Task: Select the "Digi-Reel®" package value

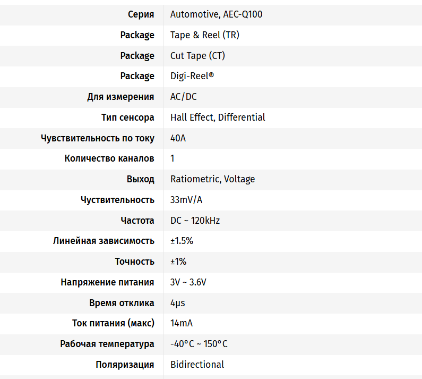Action: pos(192,76)
